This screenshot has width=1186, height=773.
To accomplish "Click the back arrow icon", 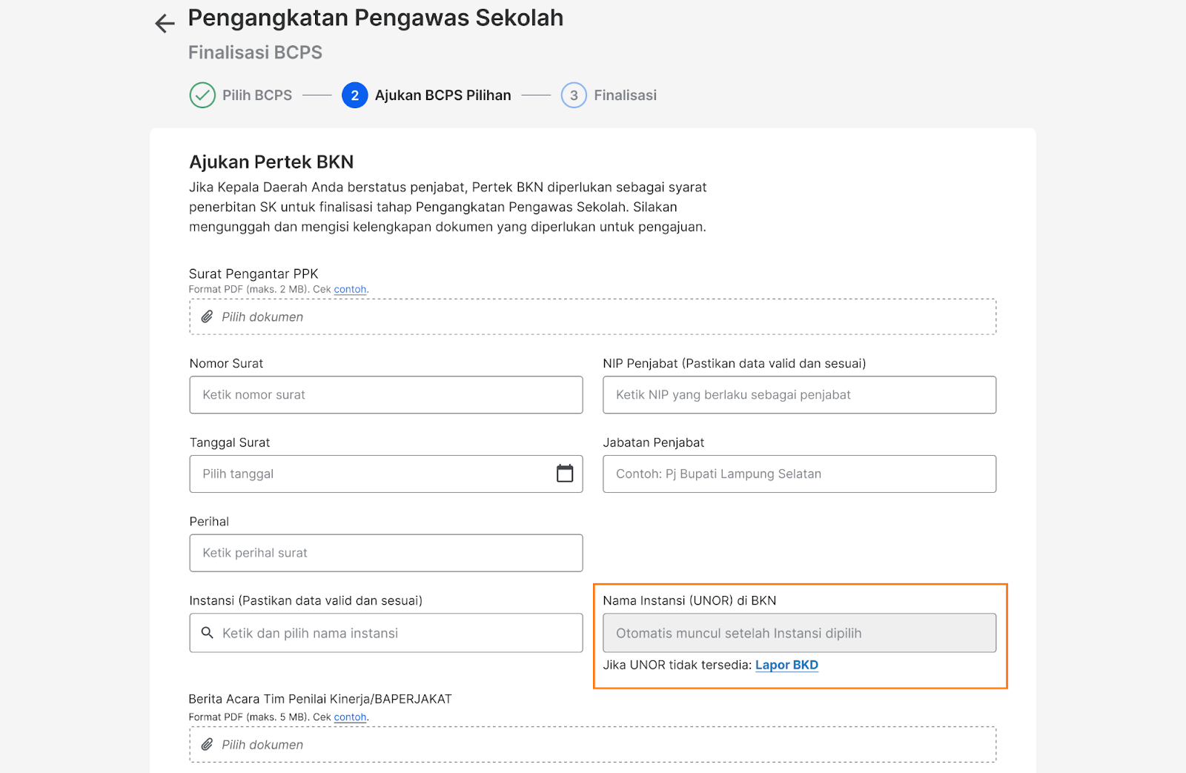I will point(165,24).
